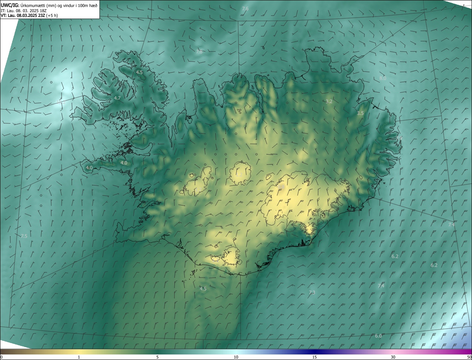Click the 30 tick on the colour scale

click(x=393, y=357)
